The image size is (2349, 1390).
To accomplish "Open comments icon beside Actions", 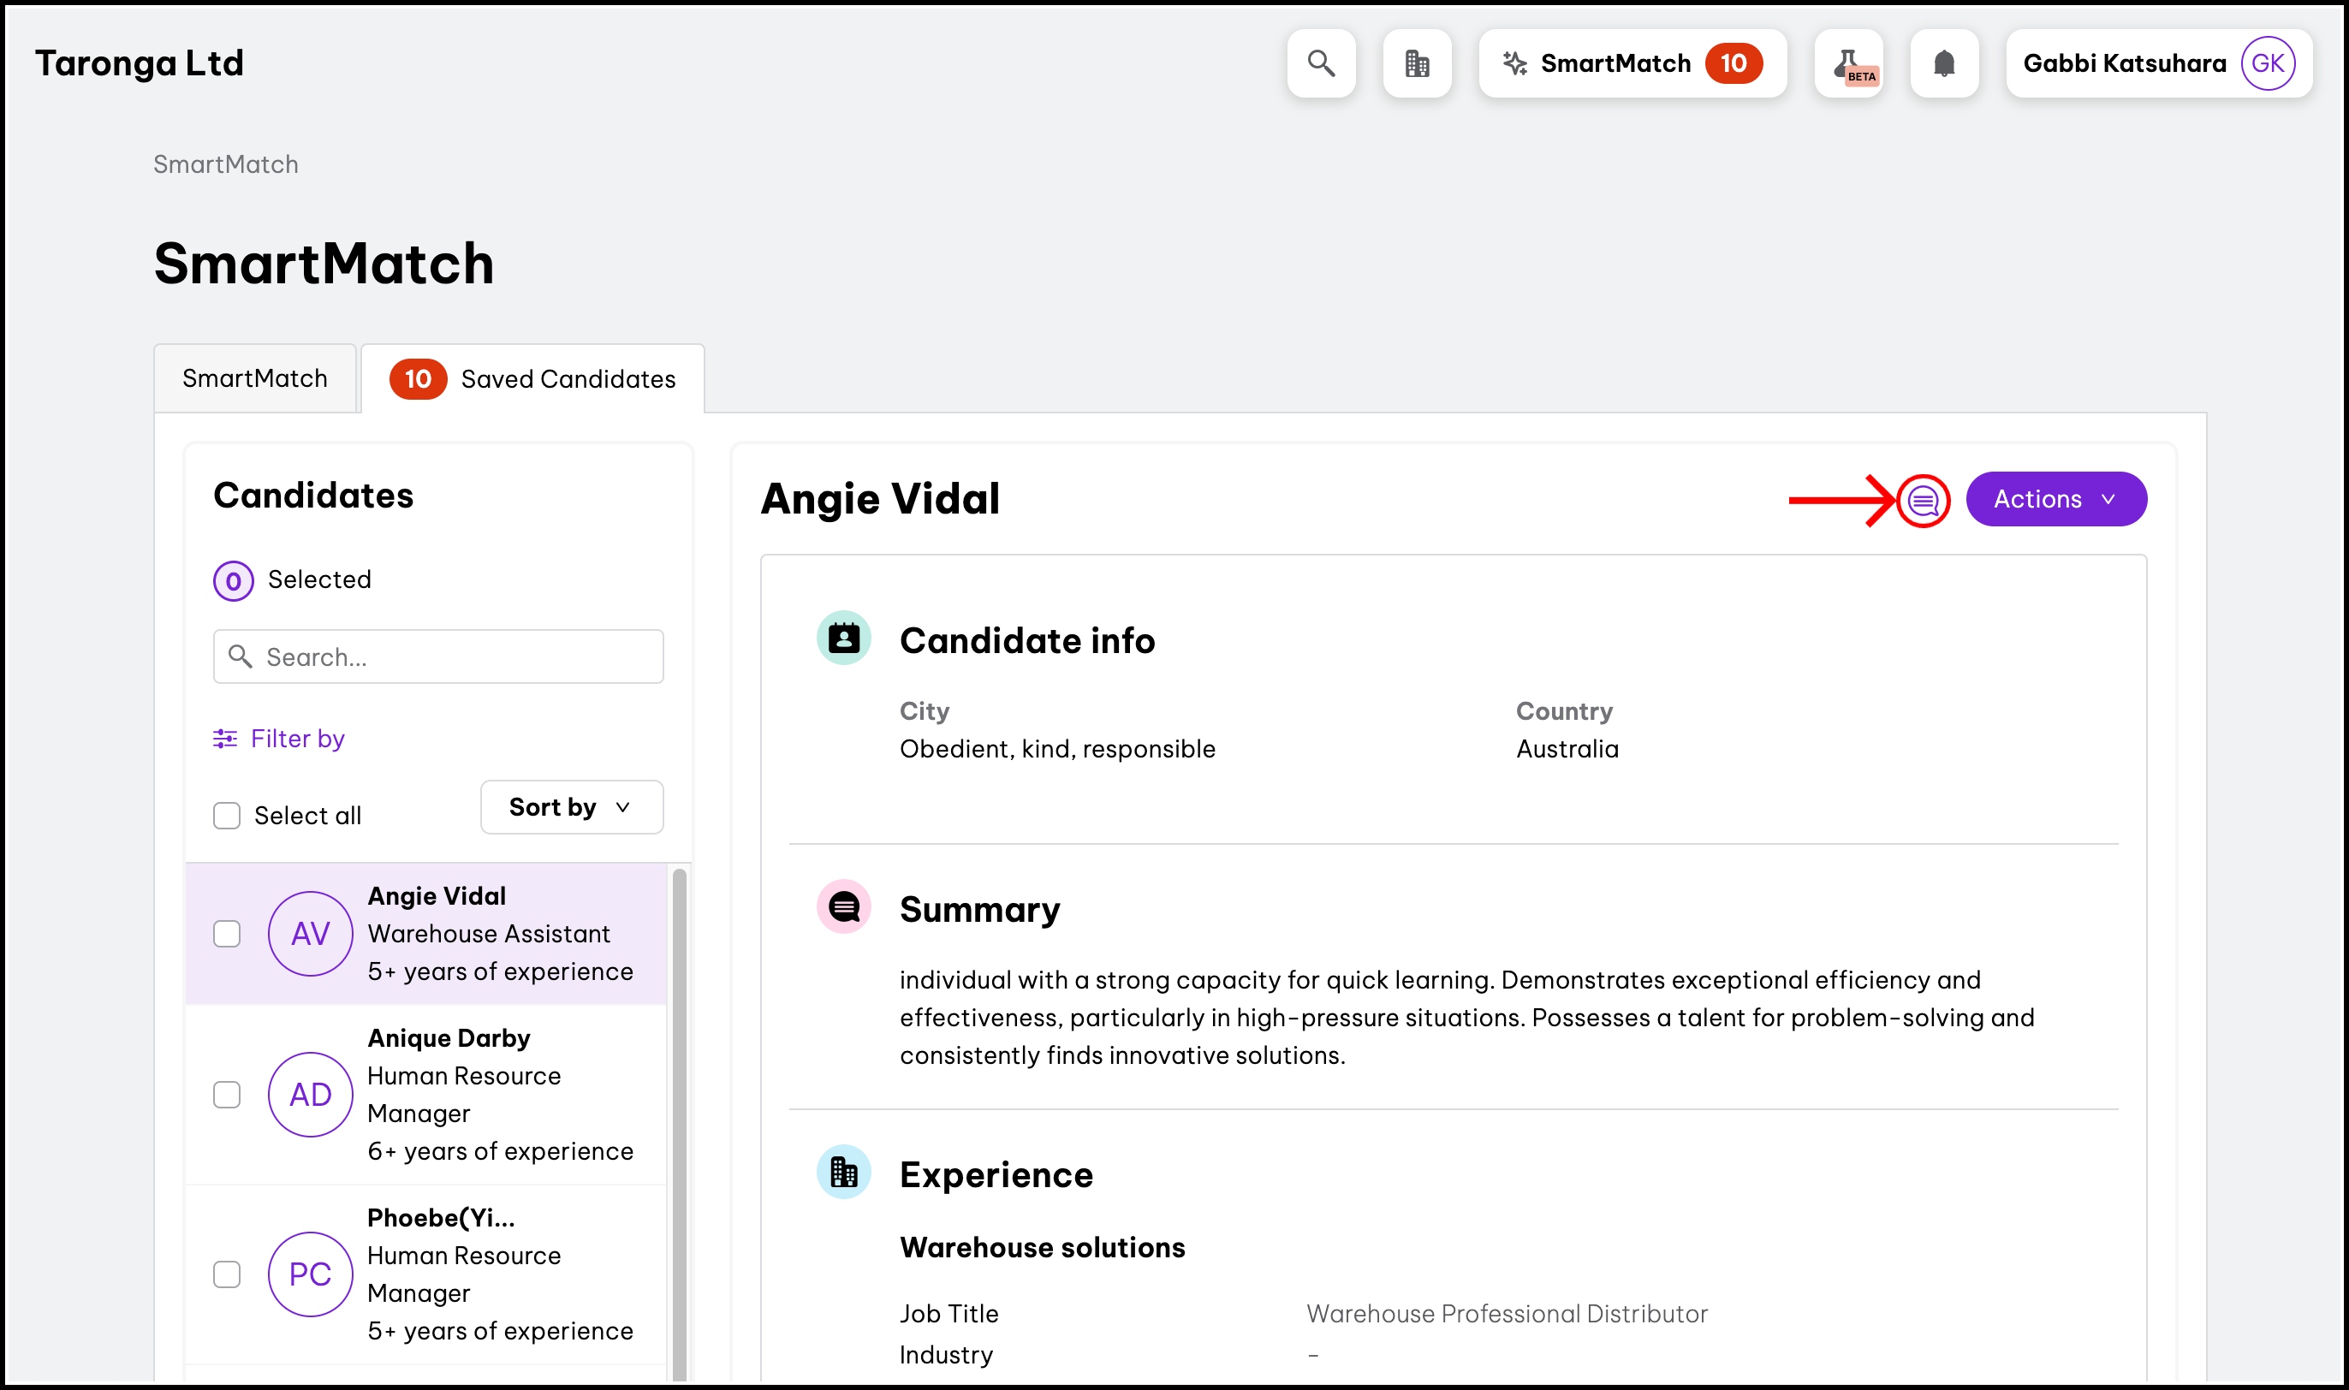I will pyautogui.click(x=1923, y=501).
